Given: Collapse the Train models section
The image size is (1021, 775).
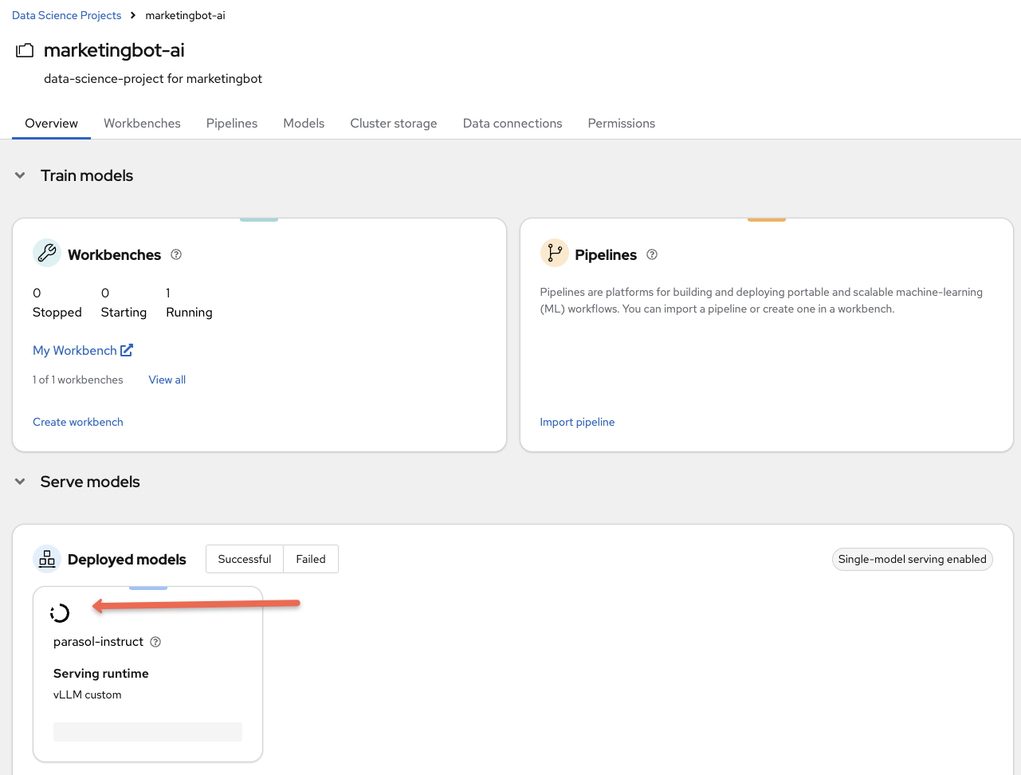Looking at the screenshot, I should 20,175.
